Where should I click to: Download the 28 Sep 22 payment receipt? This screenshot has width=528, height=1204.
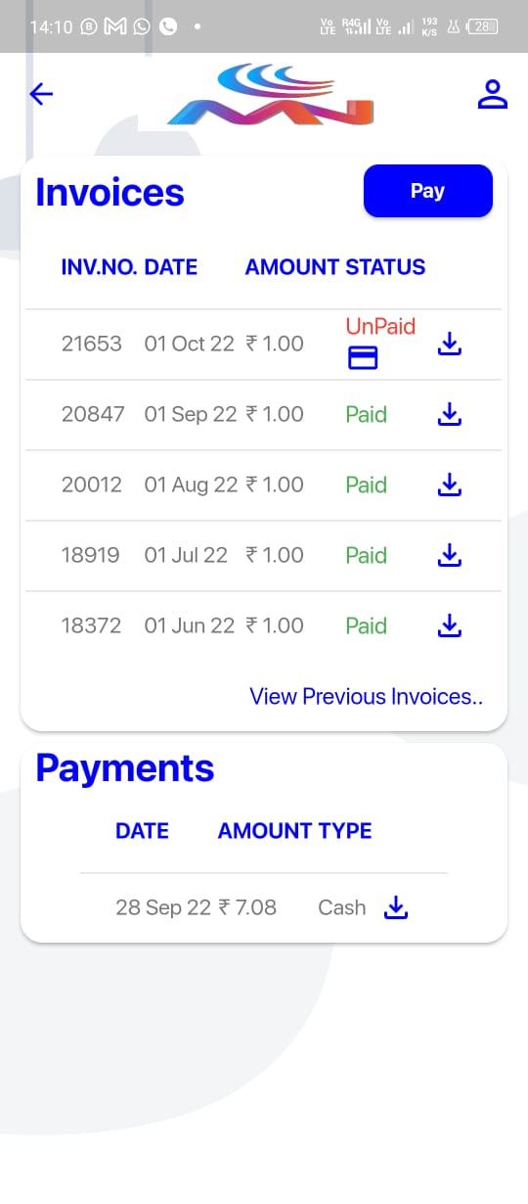point(395,907)
